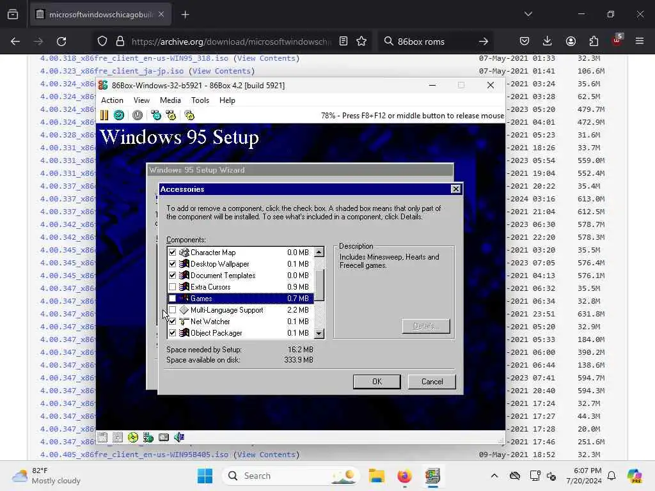Open Firefox account icon

[571, 41]
